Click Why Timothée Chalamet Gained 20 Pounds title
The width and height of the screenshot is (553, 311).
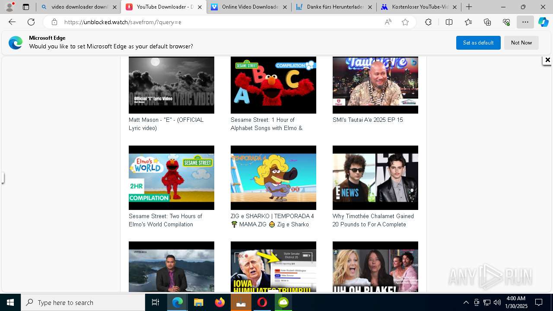(x=373, y=220)
